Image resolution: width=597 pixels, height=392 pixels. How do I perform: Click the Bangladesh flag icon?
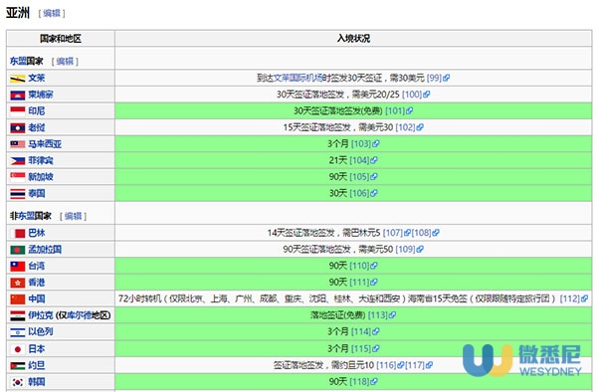tap(18, 250)
